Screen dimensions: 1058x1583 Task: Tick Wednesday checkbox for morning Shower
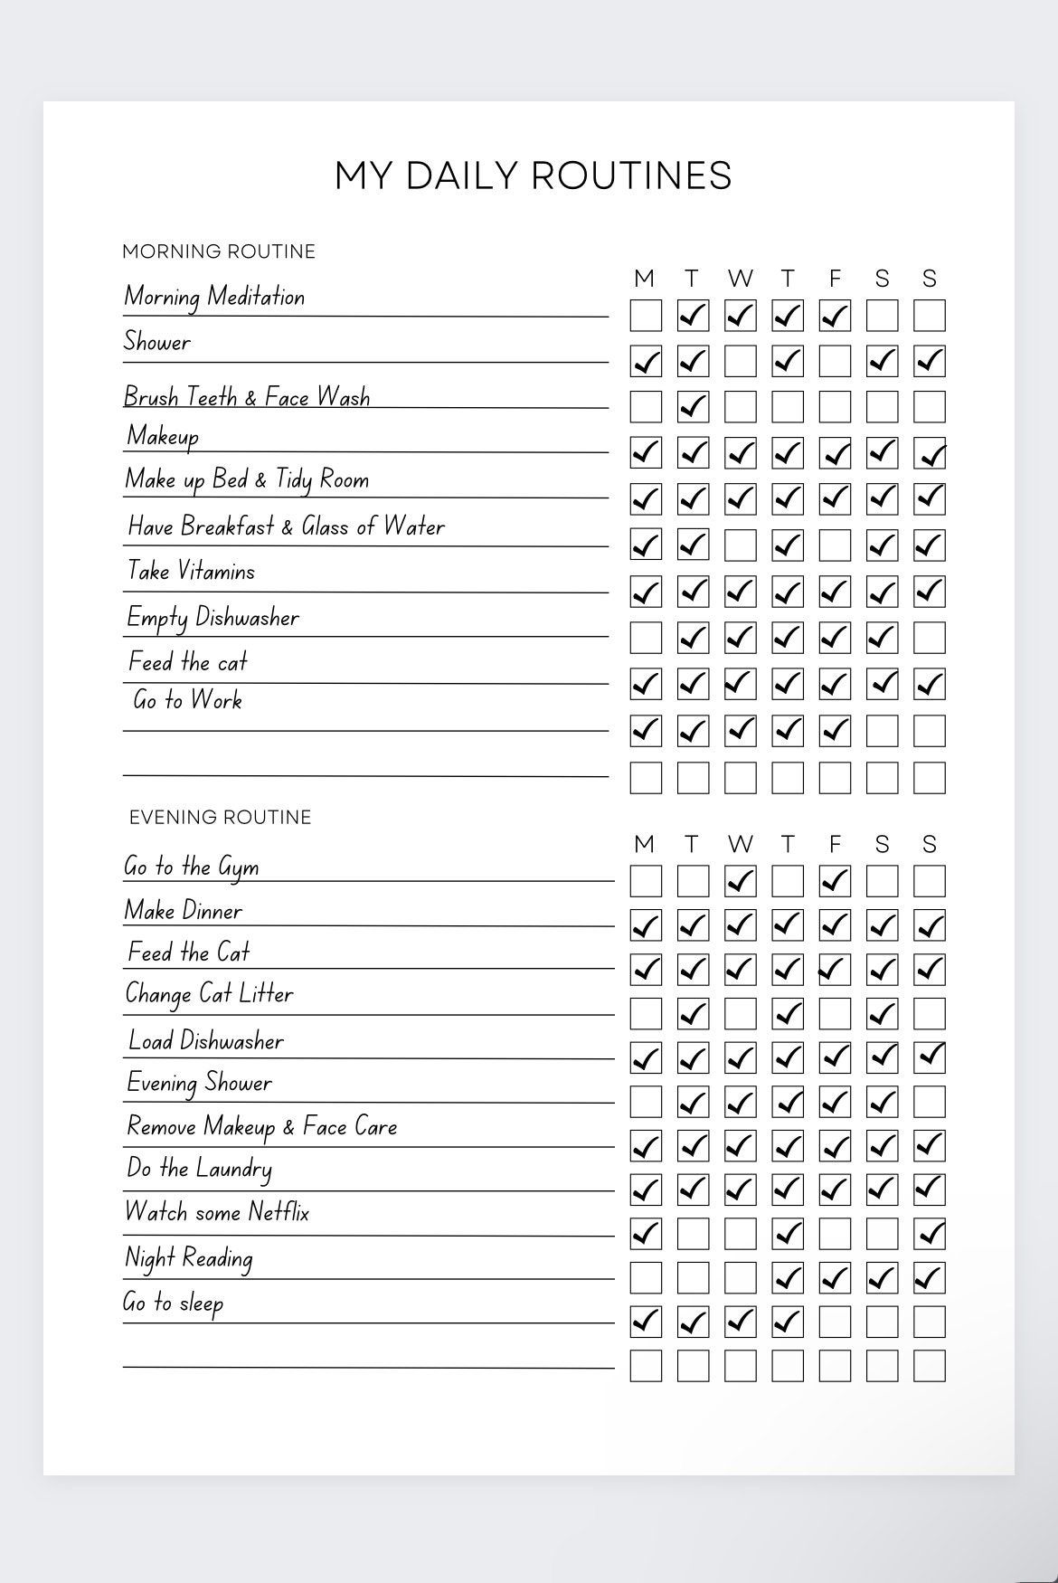tap(740, 362)
